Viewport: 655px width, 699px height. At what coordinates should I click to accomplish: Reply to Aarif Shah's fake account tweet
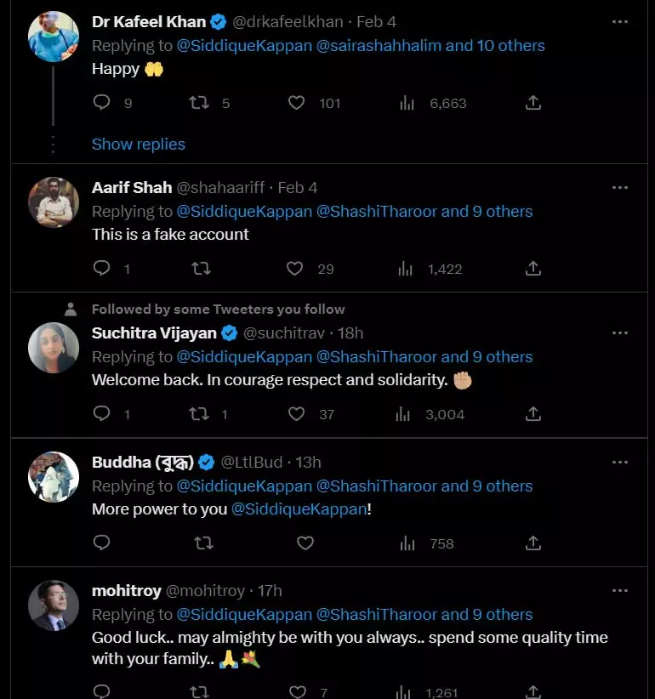point(101,269)
